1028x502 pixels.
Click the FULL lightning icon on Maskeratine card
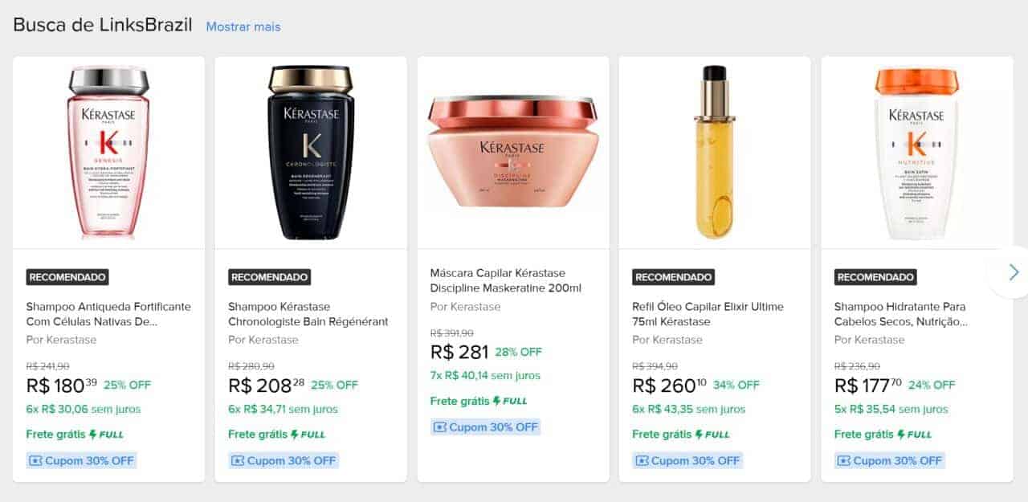pyautogui.click(x=509, y=401)
